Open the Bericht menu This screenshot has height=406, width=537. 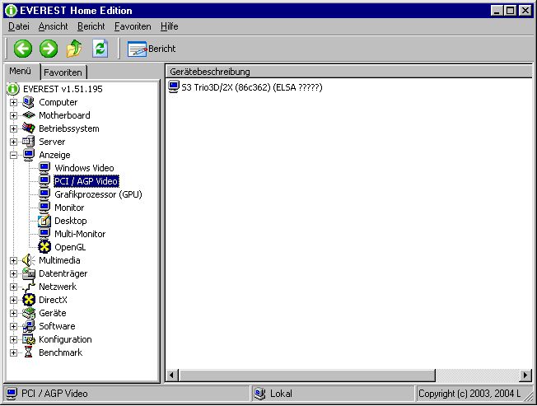coord(91,26)
